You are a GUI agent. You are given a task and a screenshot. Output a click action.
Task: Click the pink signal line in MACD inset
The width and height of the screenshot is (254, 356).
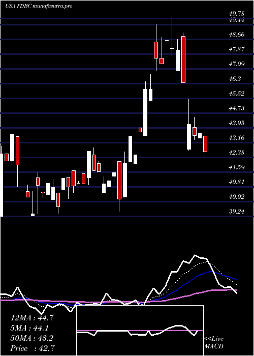(x=140, y=331)
